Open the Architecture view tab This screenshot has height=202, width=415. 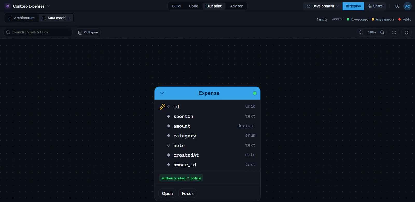click(22, 18)
